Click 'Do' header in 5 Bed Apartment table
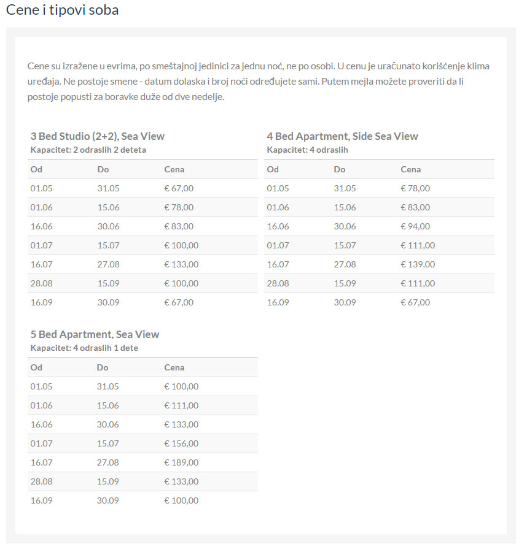 (103, 367)
